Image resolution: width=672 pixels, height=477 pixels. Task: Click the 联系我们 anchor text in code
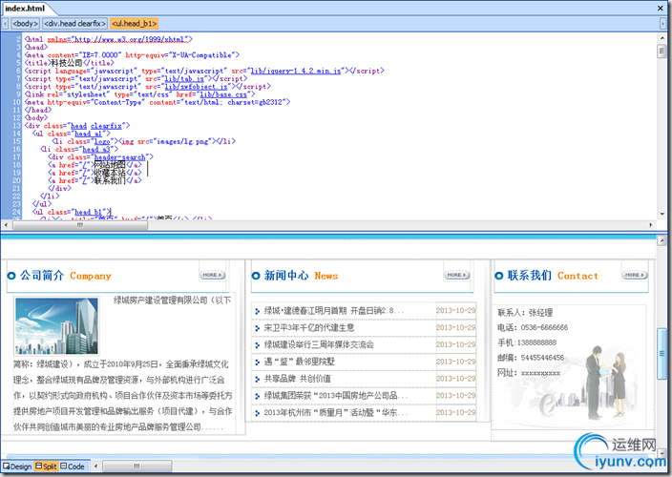pos(110,180)
